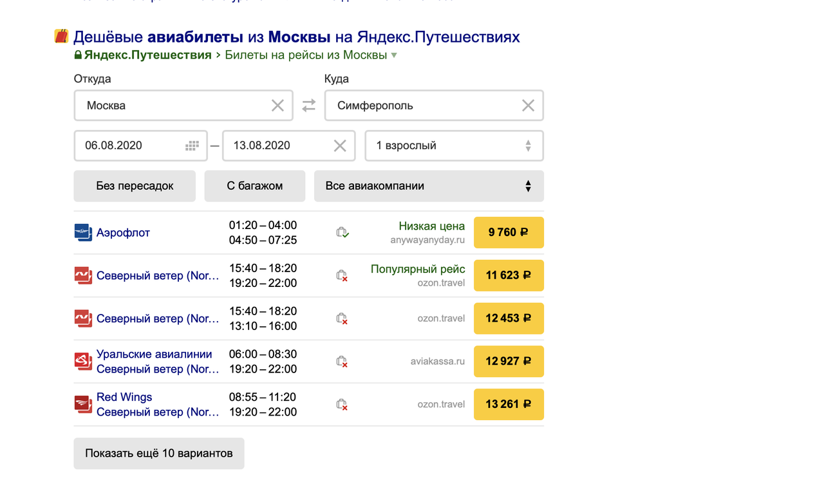Select the 13 261 ₽ price button

(x=509, y=405)
